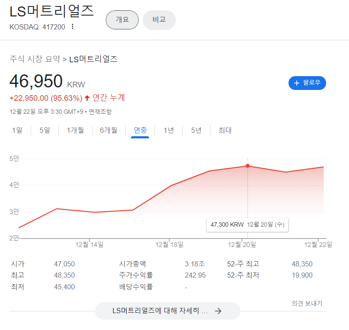349x330 pixels.
Task: Click the 52-주 최저 value 19,900
Action: pos(302,275)
